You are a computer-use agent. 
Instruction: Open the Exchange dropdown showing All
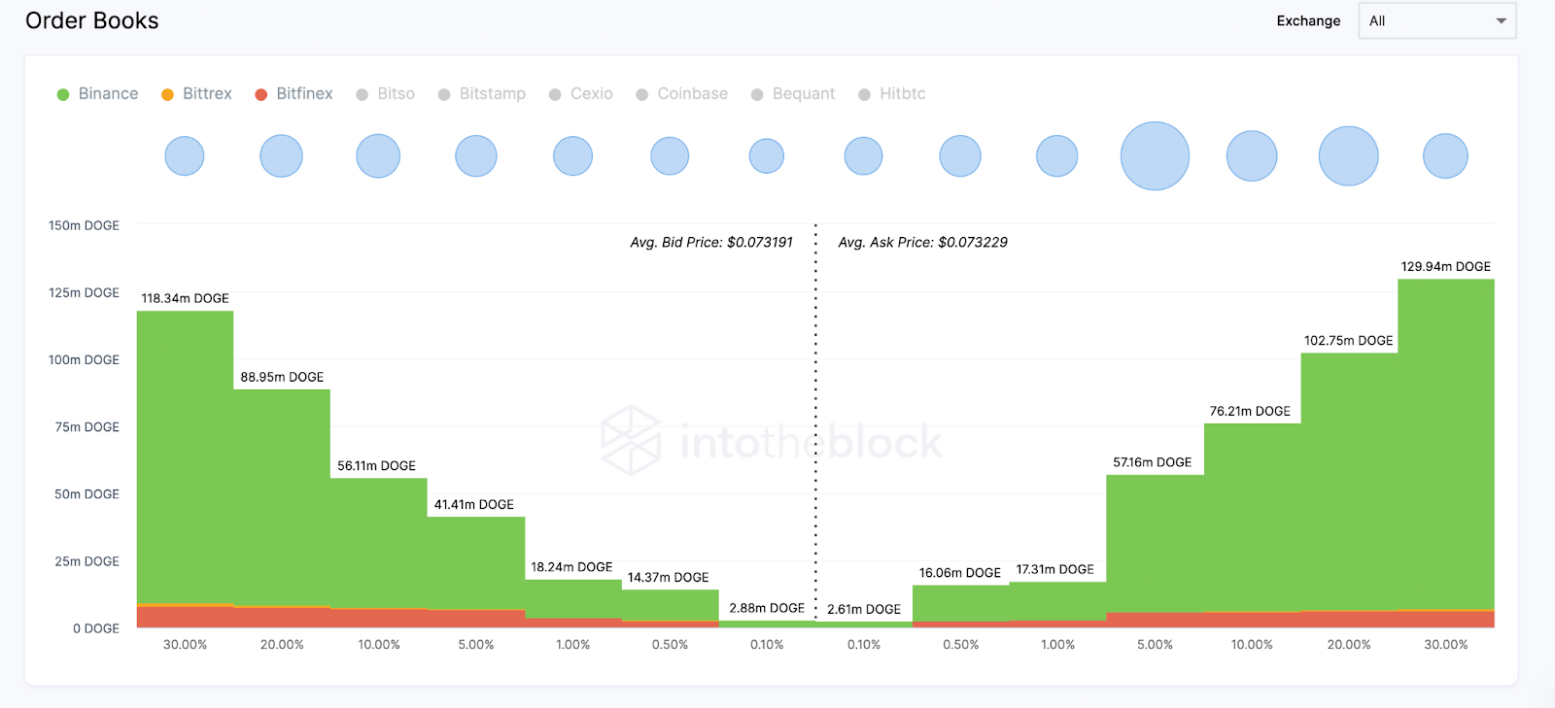(1435, 20)
